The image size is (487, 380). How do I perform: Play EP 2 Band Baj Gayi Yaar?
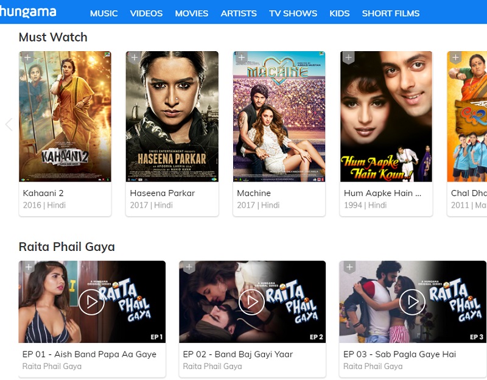251,301
